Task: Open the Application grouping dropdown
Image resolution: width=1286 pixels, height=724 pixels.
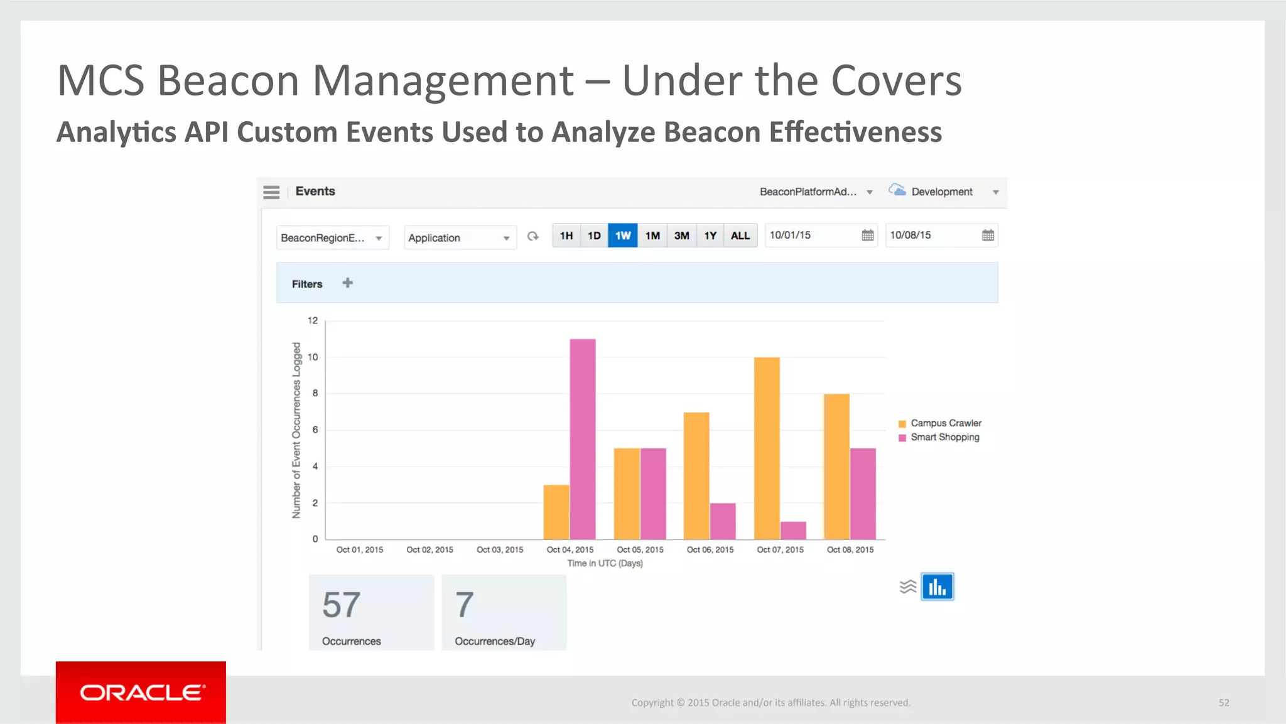Action: click(x=460, y=238)
